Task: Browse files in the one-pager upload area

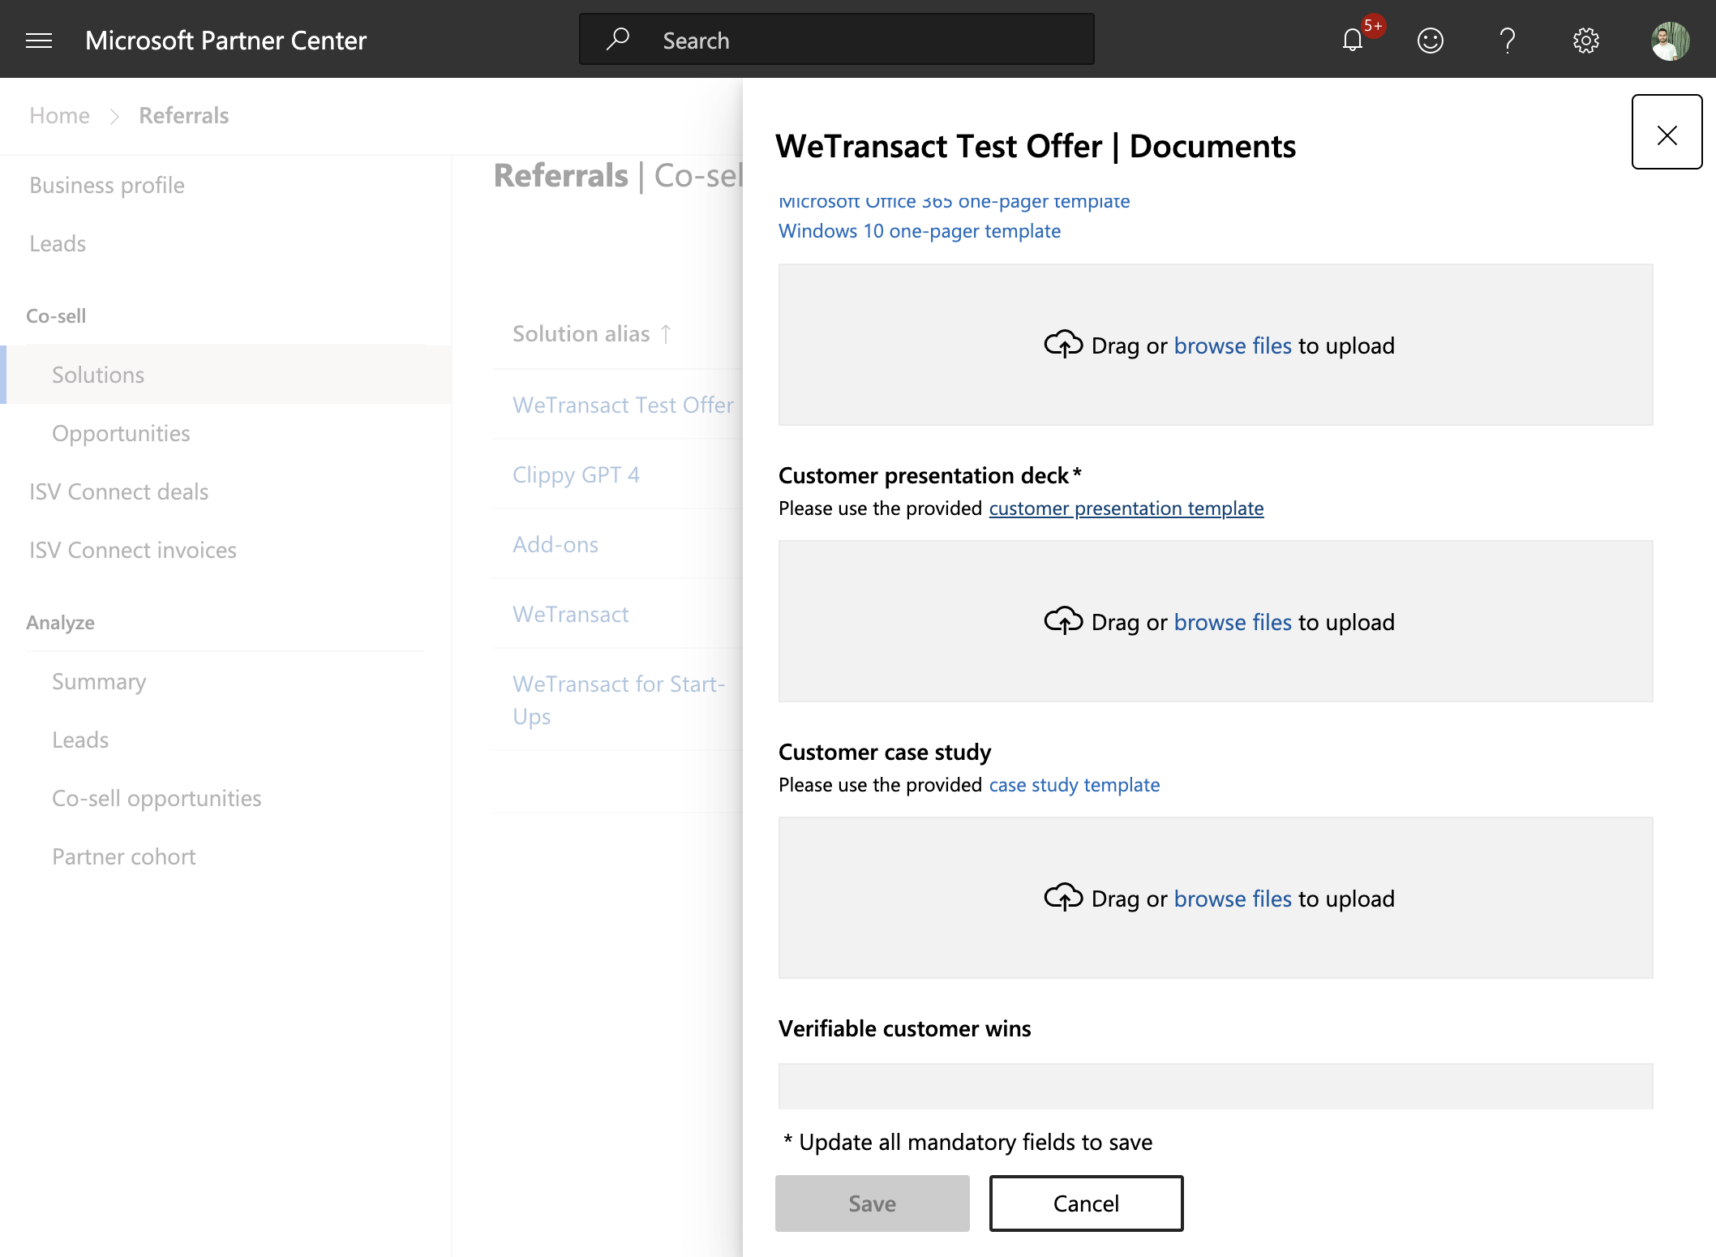Action: [x=1233, y=345]
